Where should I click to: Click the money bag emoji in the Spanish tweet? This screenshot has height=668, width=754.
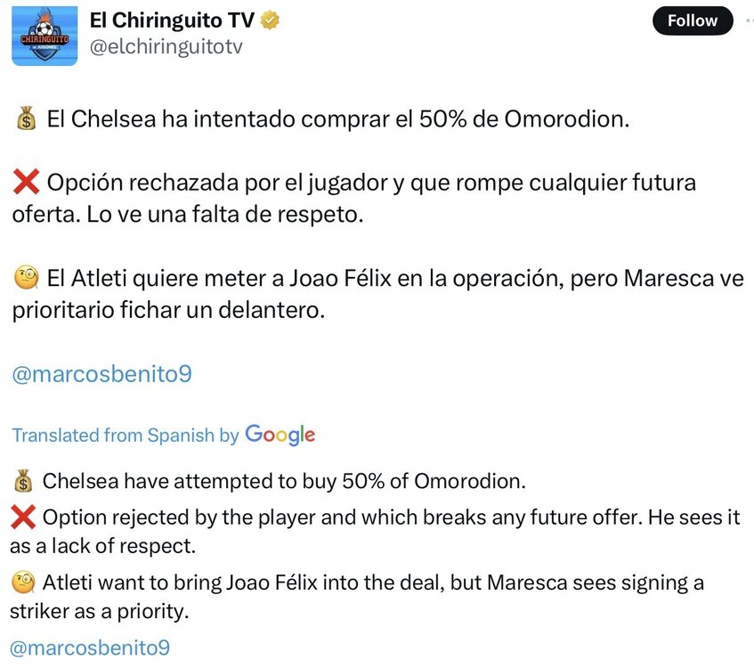[x=26, y=118]
